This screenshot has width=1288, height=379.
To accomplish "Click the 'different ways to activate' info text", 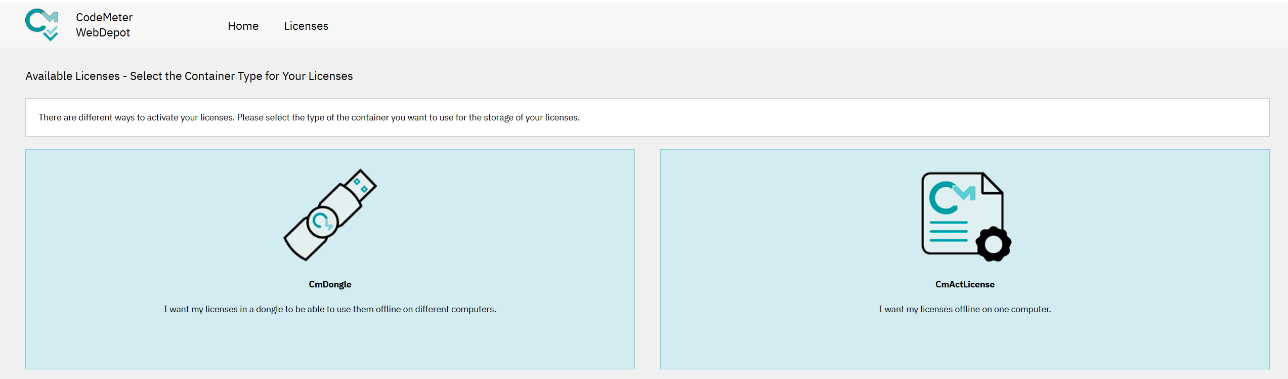I will click(x=309, y=117).
